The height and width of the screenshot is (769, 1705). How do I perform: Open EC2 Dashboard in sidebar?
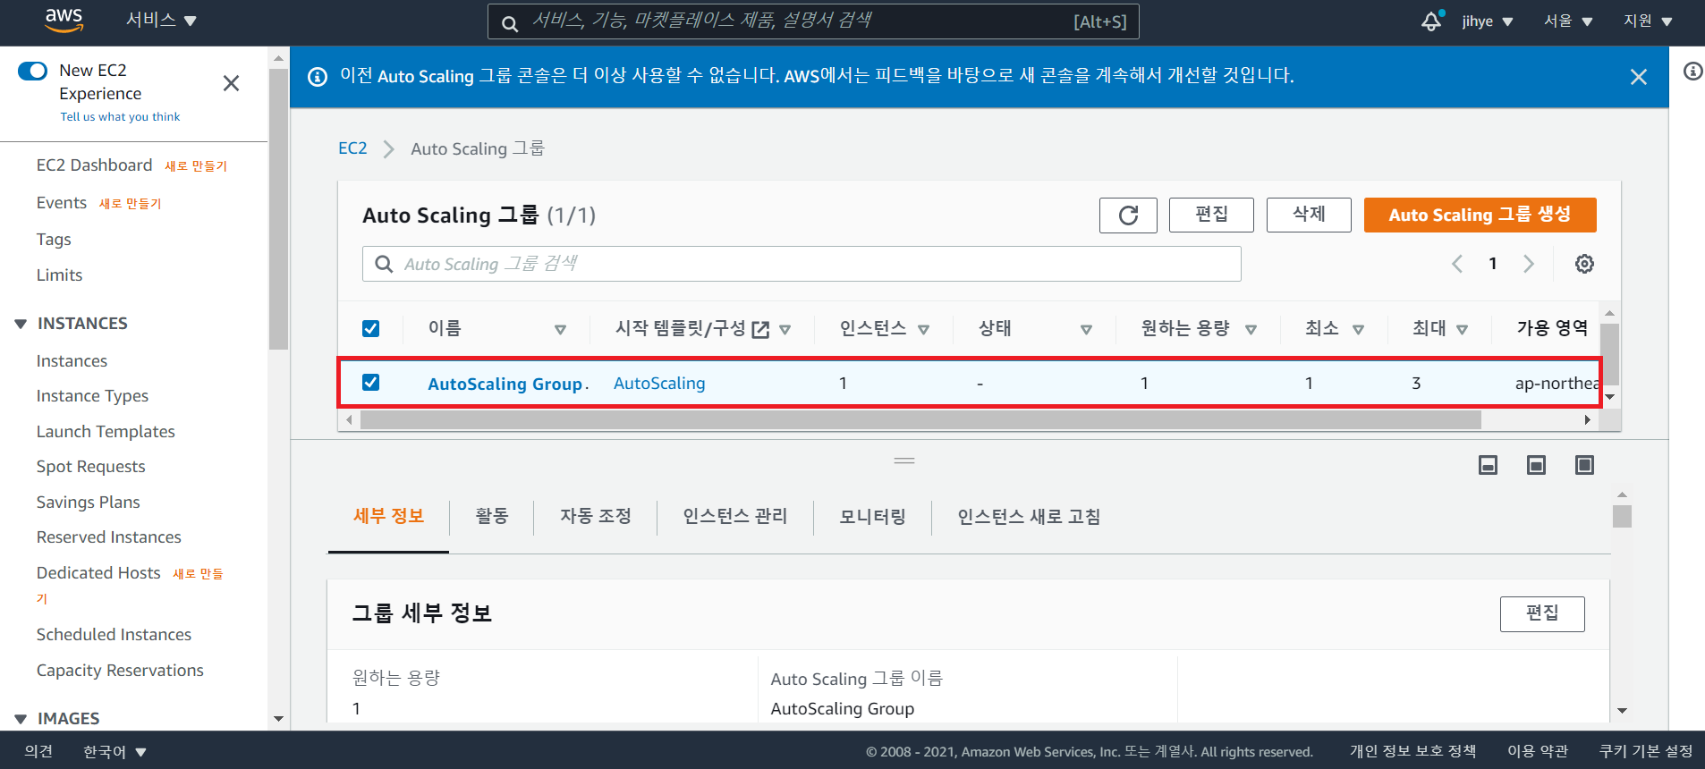click(x=94, y=165)
